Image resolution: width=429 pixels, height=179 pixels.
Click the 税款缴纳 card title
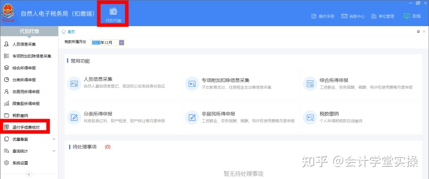(x=329, y=114)
